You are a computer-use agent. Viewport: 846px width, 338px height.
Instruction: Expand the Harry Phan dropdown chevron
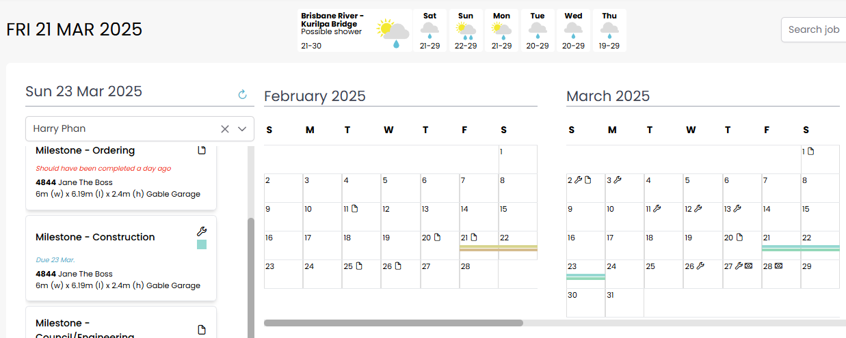[242, 129]
